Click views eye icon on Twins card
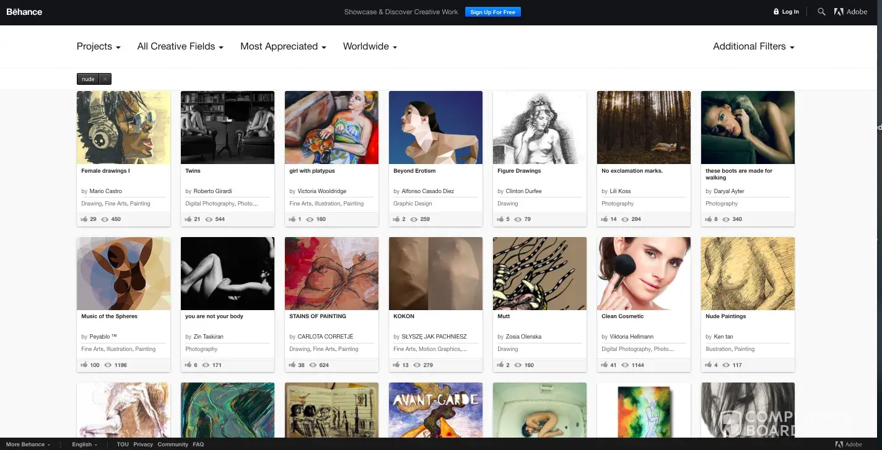 (209, 219)
